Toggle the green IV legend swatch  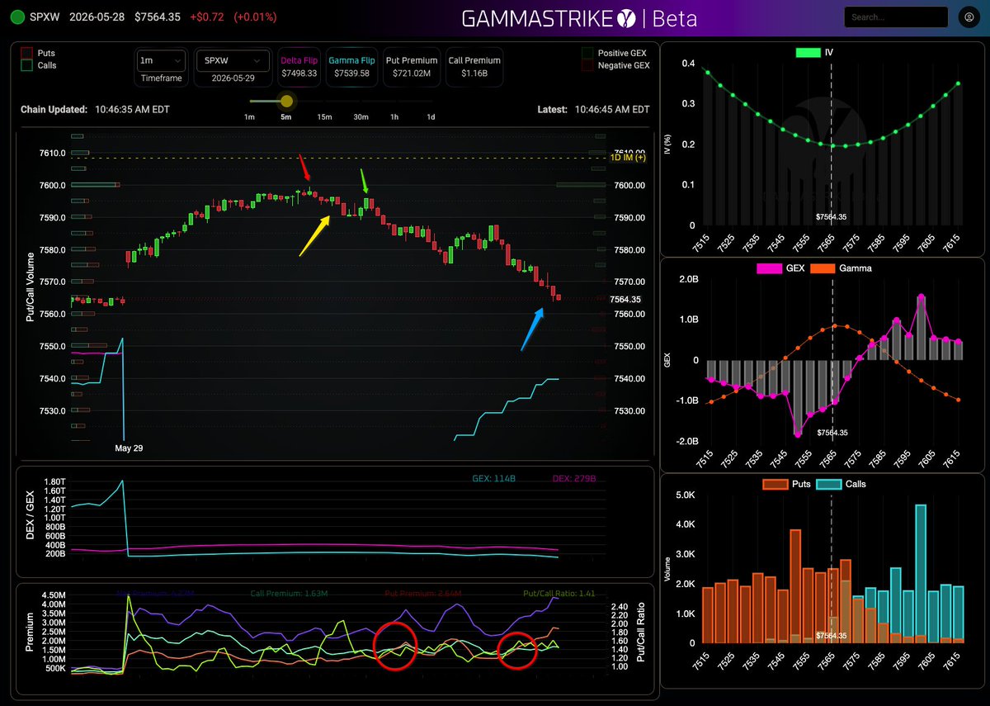coord(808,52)
